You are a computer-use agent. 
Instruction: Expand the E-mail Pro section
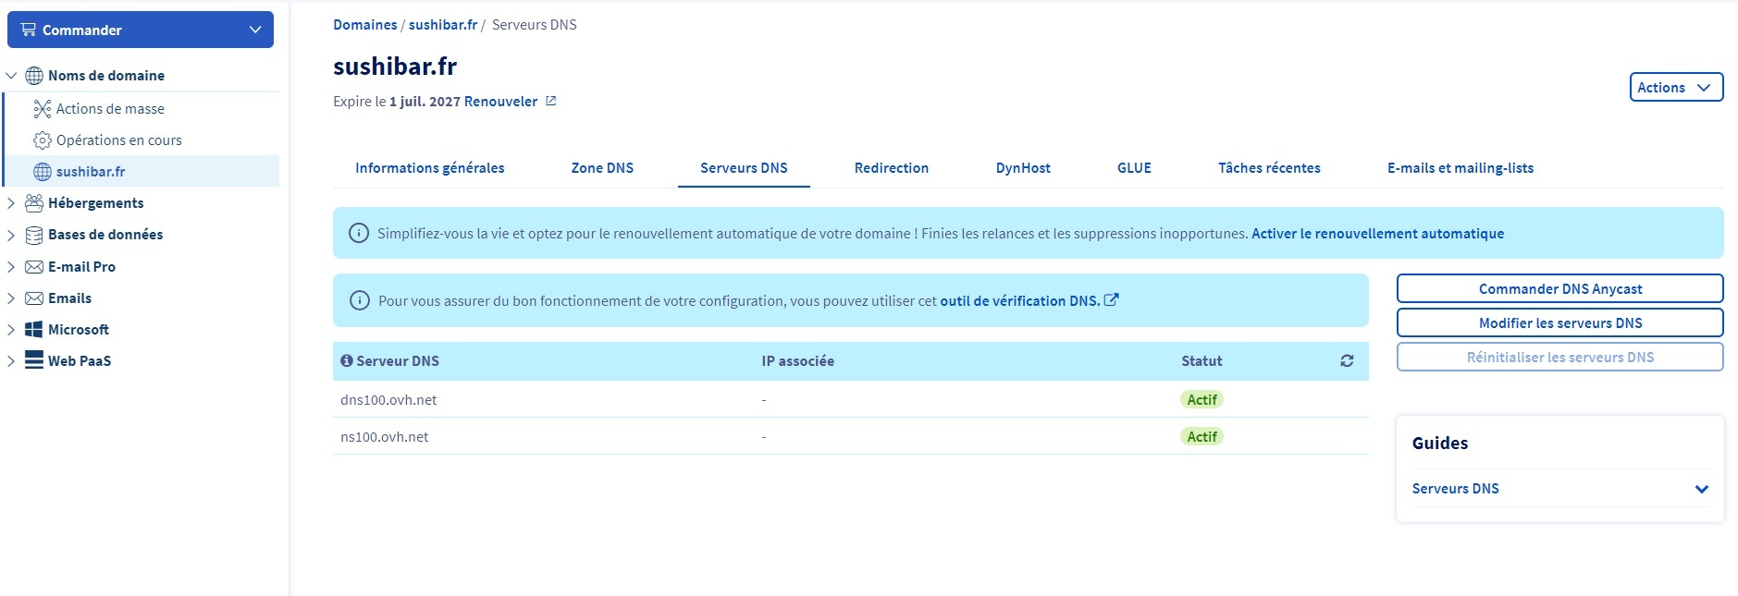pyautogui.click(x=11, y=267)
